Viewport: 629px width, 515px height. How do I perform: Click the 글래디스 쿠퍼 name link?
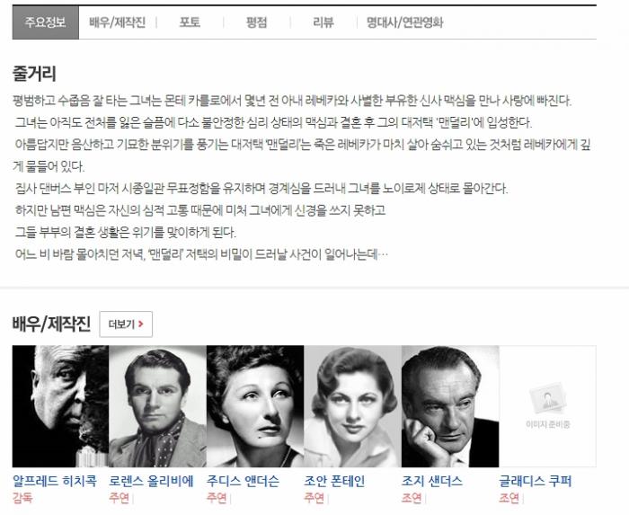tap(536, 481)
